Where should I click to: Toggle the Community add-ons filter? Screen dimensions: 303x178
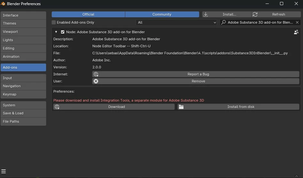(162, 14)
